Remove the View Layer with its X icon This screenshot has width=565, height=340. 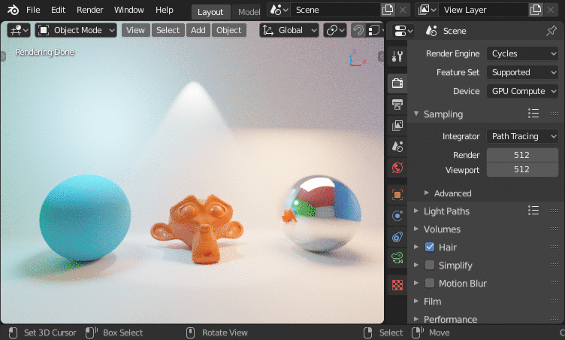point(551,10)
